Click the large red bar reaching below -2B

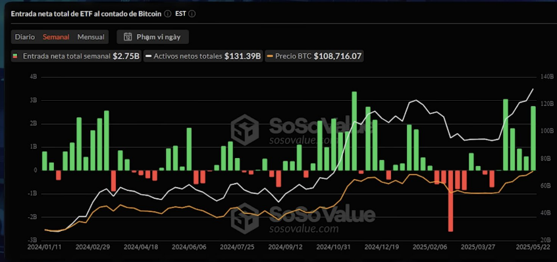(450, 201)
